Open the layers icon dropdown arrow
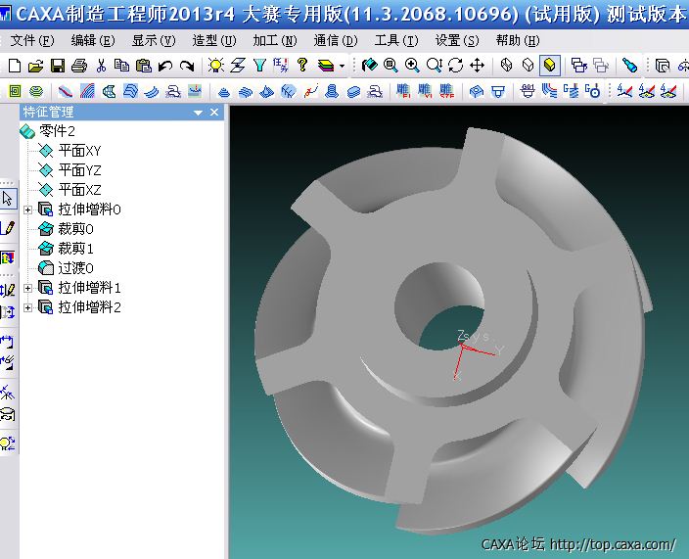The image size is (689, 559). (x=342, y=67)
